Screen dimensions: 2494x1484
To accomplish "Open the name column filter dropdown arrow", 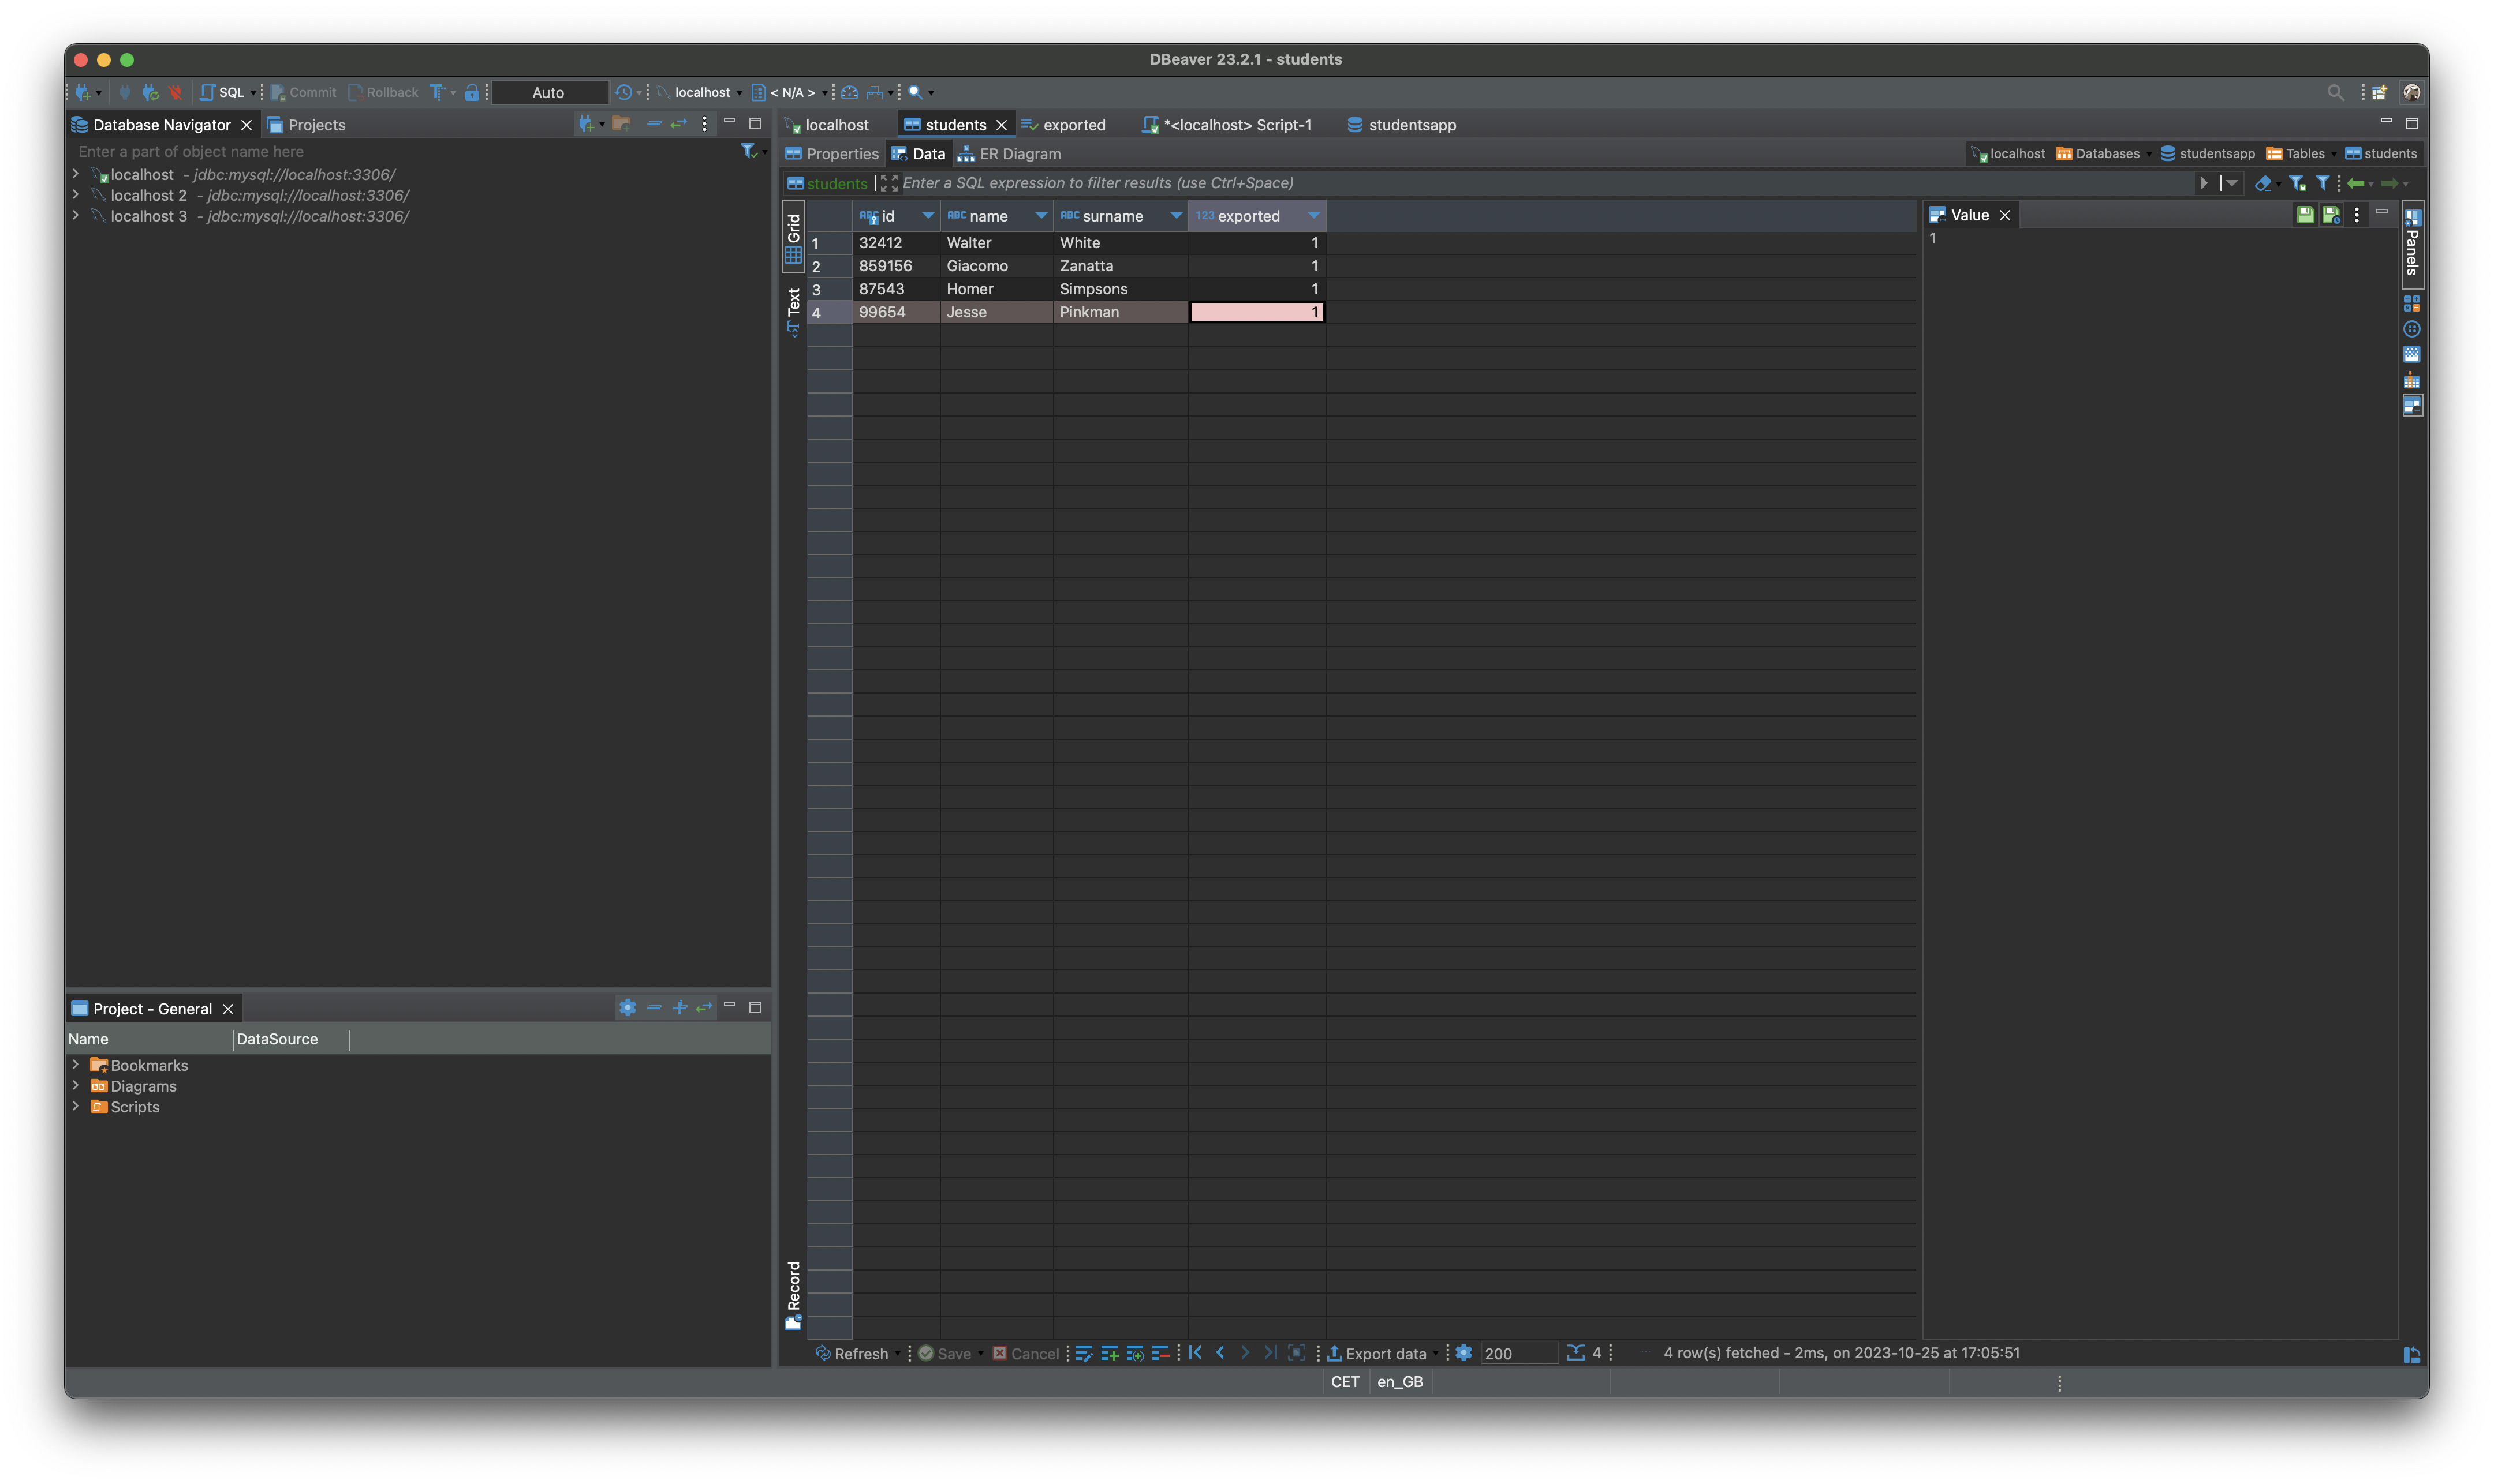I will tap(1040, 216).
